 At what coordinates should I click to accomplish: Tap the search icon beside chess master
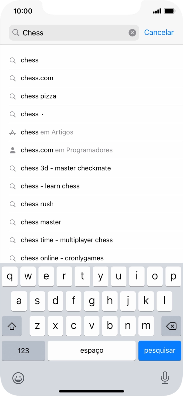pyautogui.click(x=12, y=222)
